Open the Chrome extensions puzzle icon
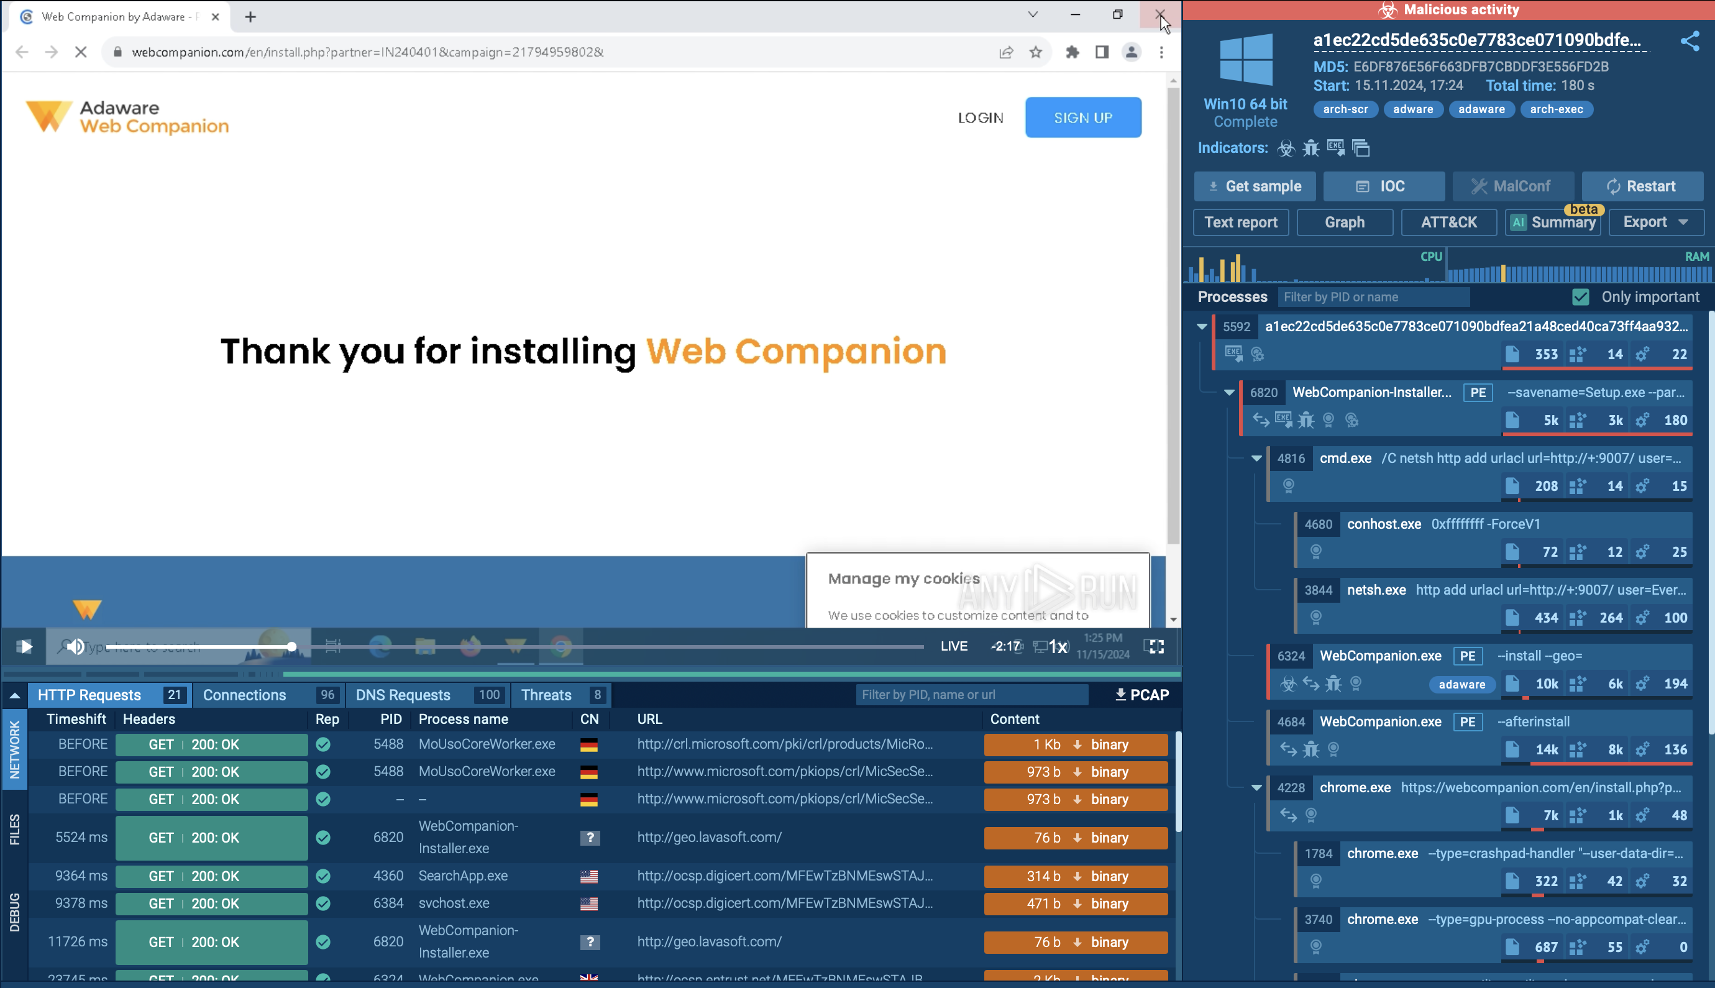 coord(1072,52)
